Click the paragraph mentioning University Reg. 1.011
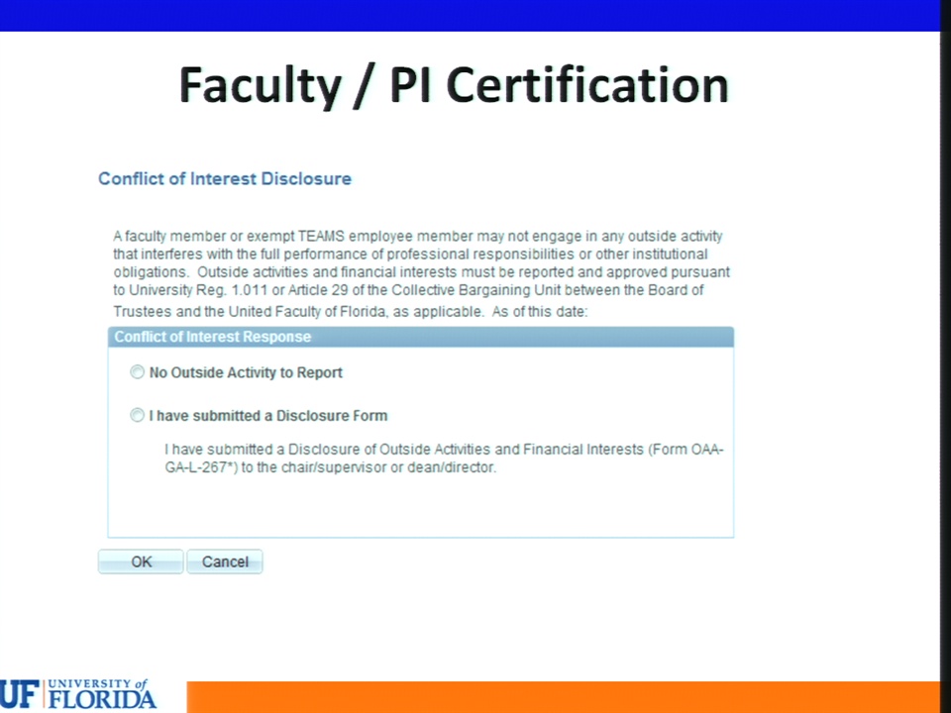The height and width of the screenshot is (713, 951). 422,273
